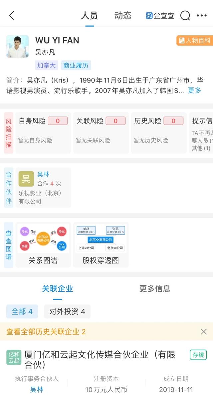The height and width of the screenshot is (401, 213).
Task: Open the 股权穿透图 diagram
Action: point(101,244)
